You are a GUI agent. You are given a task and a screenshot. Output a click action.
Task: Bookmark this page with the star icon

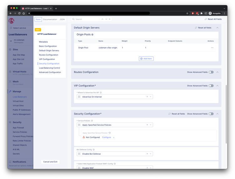point(187,13)
